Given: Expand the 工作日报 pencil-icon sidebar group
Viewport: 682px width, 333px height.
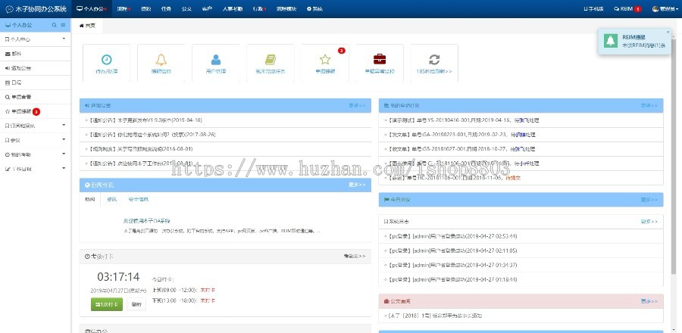Looking at the screenshot, I should (35, 169).
